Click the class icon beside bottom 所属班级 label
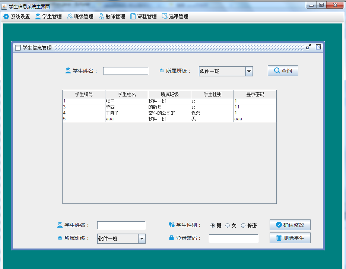Image resolution: width=346 pixels, height=269 pixels. coord(60,238)
